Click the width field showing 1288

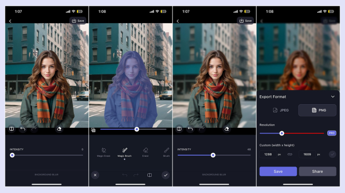(268, 154)
